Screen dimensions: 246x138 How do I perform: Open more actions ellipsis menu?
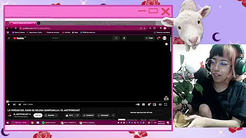tap(113, 115)
